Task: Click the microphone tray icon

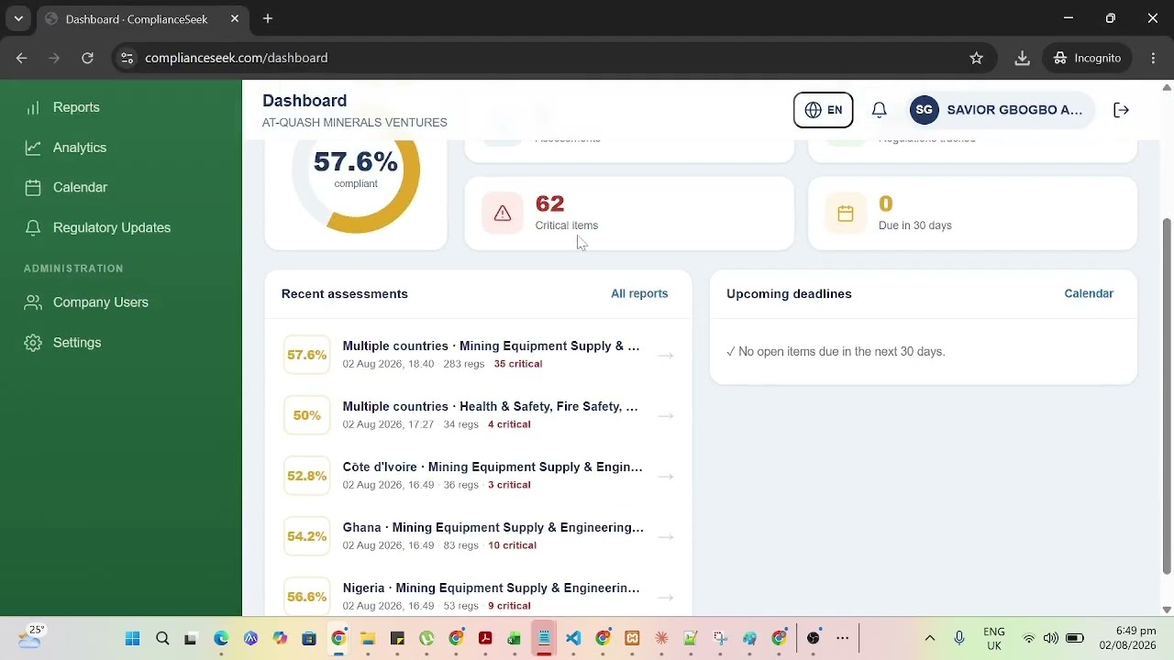Action: [959, 638]
